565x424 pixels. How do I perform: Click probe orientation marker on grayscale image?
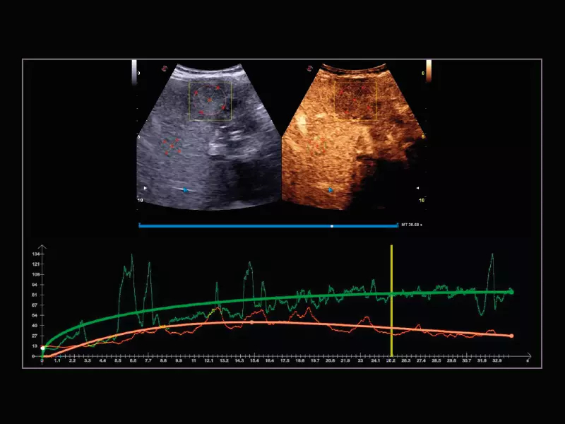point(164,69)
